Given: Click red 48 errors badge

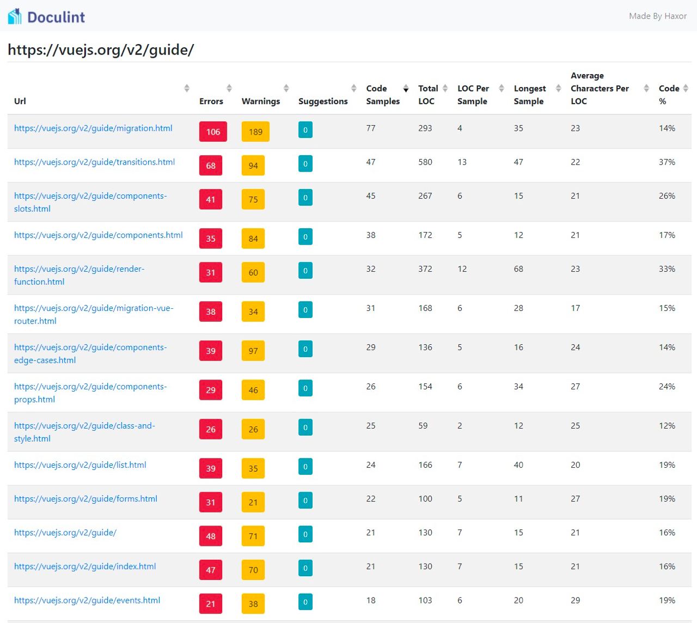Looking at the screenshot, I should pos(211,536).
